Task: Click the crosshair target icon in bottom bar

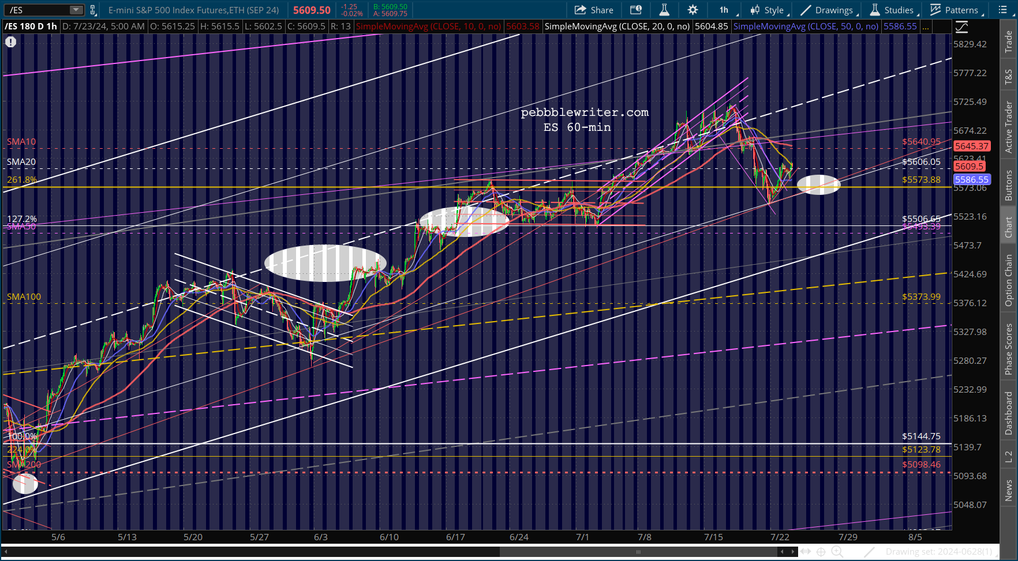Action: coord(821,552)
